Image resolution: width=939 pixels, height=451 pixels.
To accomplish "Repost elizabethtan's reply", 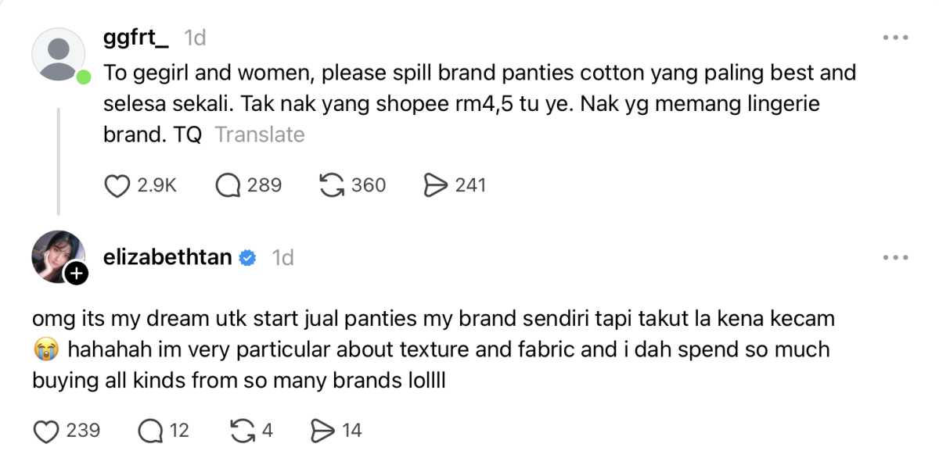I will pos(242,430).
